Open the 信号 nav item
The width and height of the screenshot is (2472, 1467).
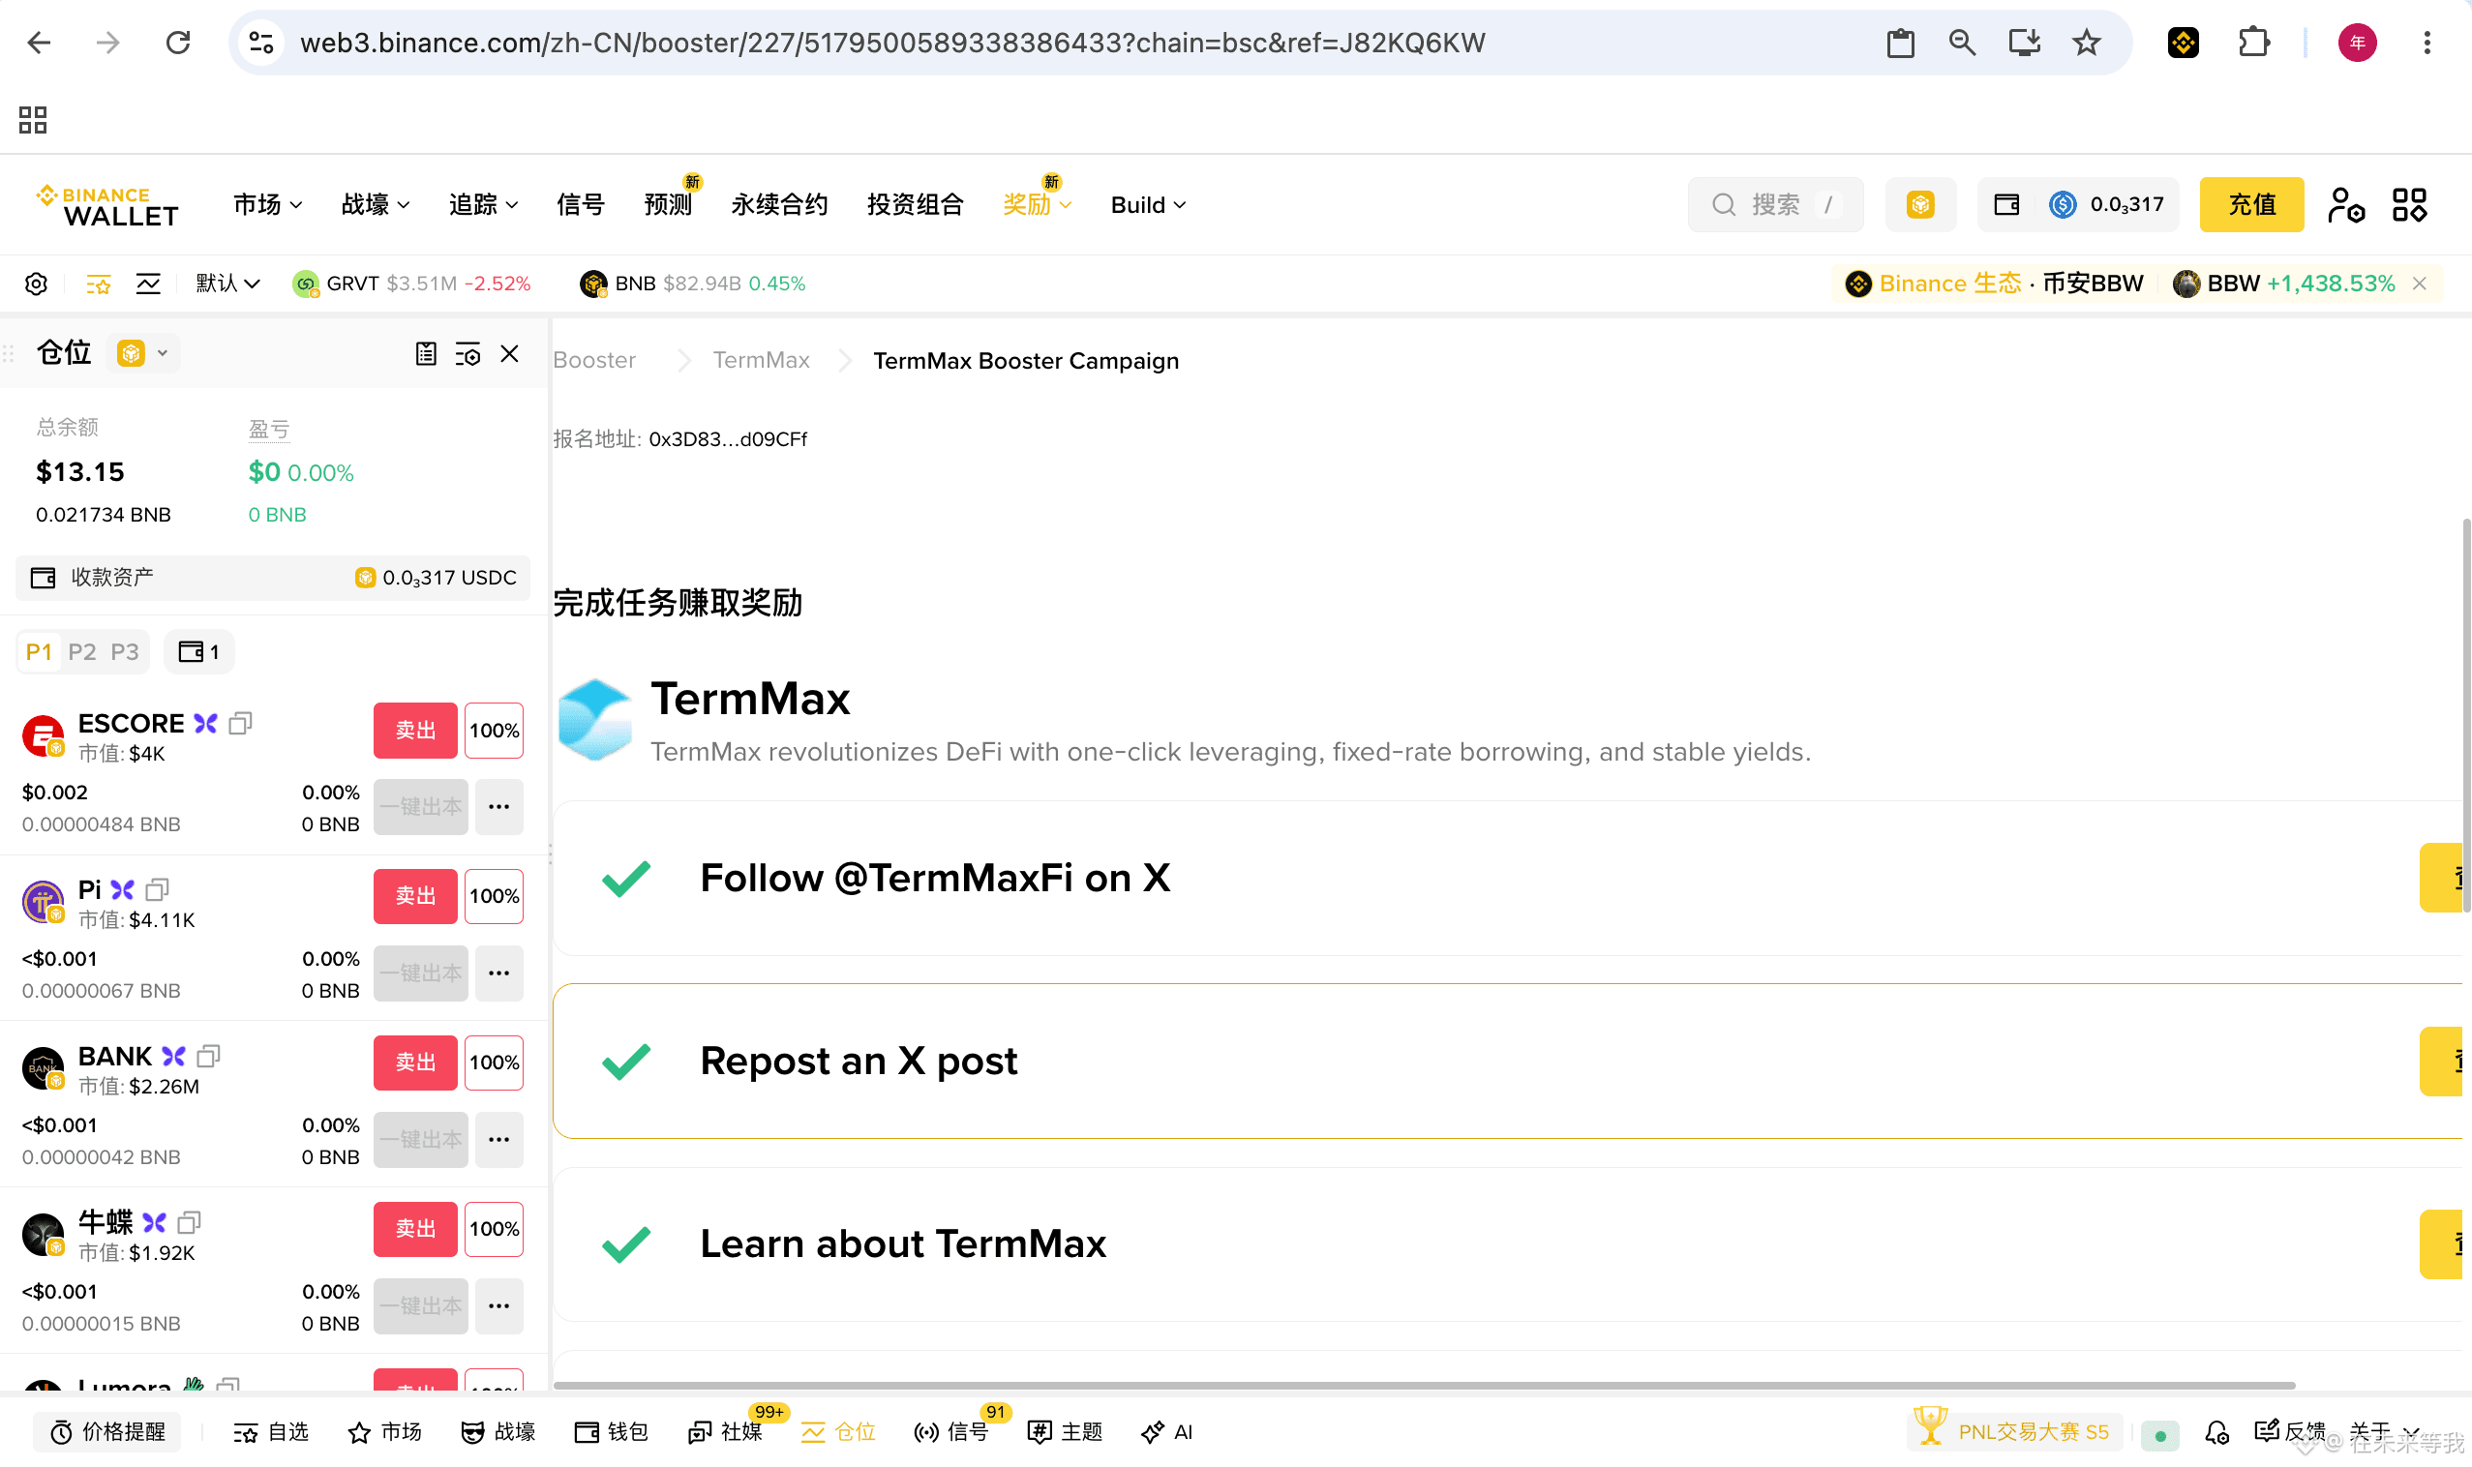pyautogui.click(x=581, y=204)
